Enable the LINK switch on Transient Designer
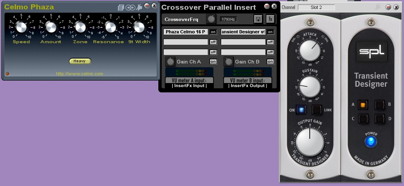Screen dimensions: 404x186 [x=316, y=110]
